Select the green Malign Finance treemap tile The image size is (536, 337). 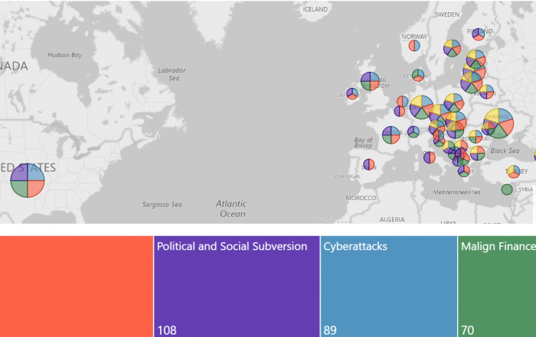pyautogui.click(x=497, y=287)
